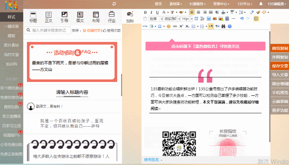Click the superscript X² icon
The width and height of the screenshot is (289, 165).
pyautogui.click(x=181, y=26)
